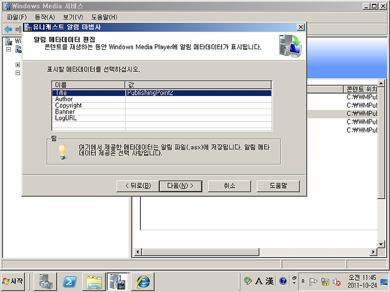The height and width of the screenshot is (292, 390).
Task: Select the Author metadata row
Action: click(161, 99)
